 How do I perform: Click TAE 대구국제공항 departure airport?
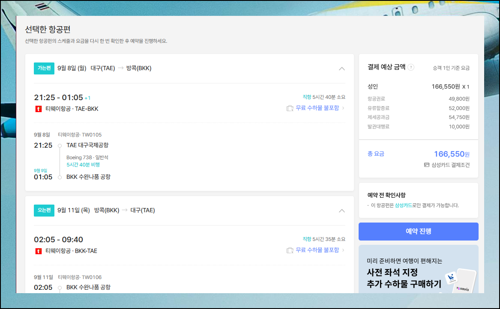tap(87, 145)
